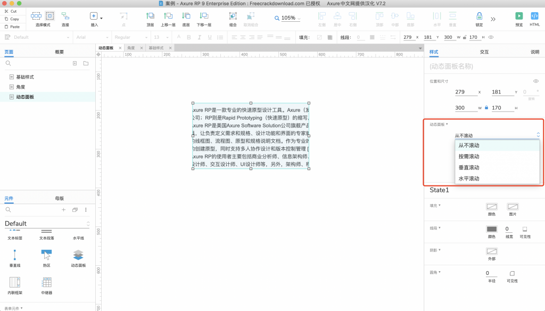Toggle 线段 border 可见性 visibility box
Viewport: 545px width, 311px height.
tap(525, 229)
